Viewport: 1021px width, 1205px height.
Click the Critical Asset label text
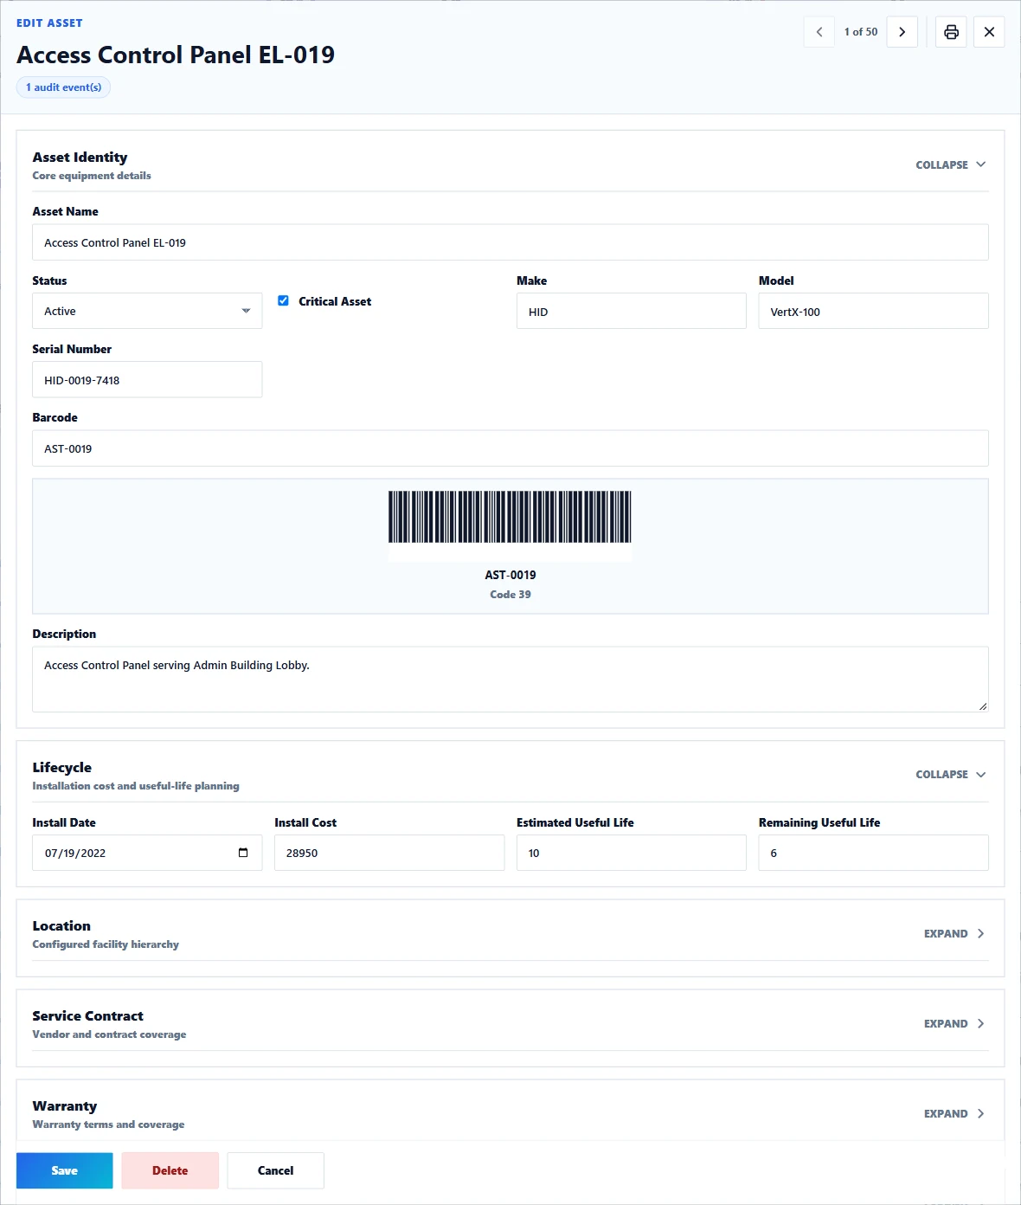(335, 301)
